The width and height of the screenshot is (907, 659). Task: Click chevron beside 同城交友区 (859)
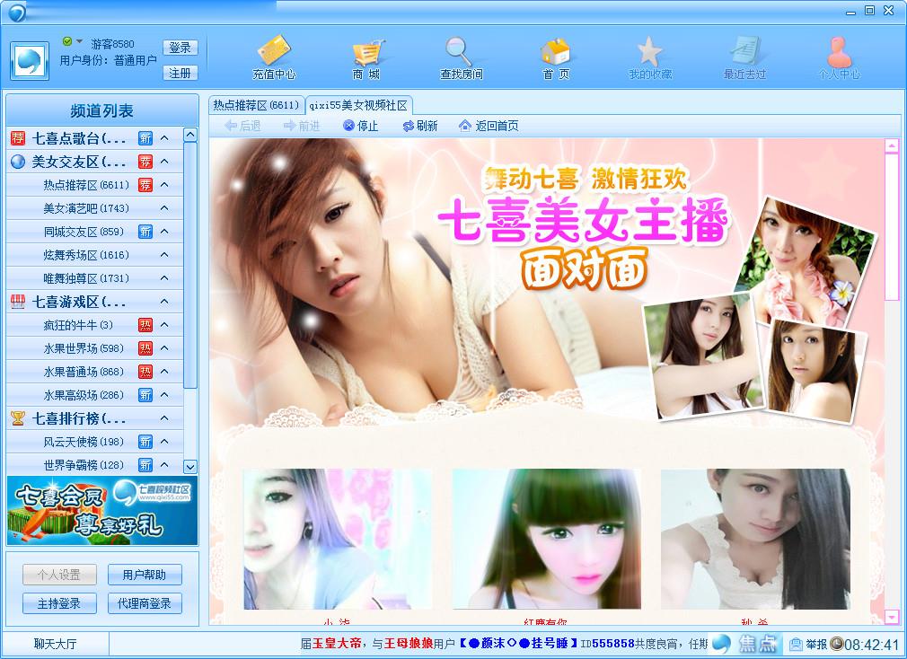[164, 232]
